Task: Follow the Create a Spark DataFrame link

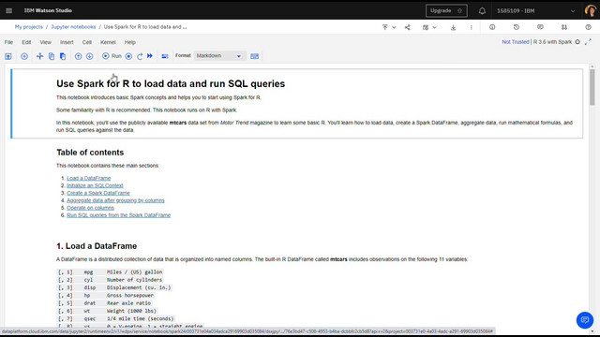Action: point(98,193)
